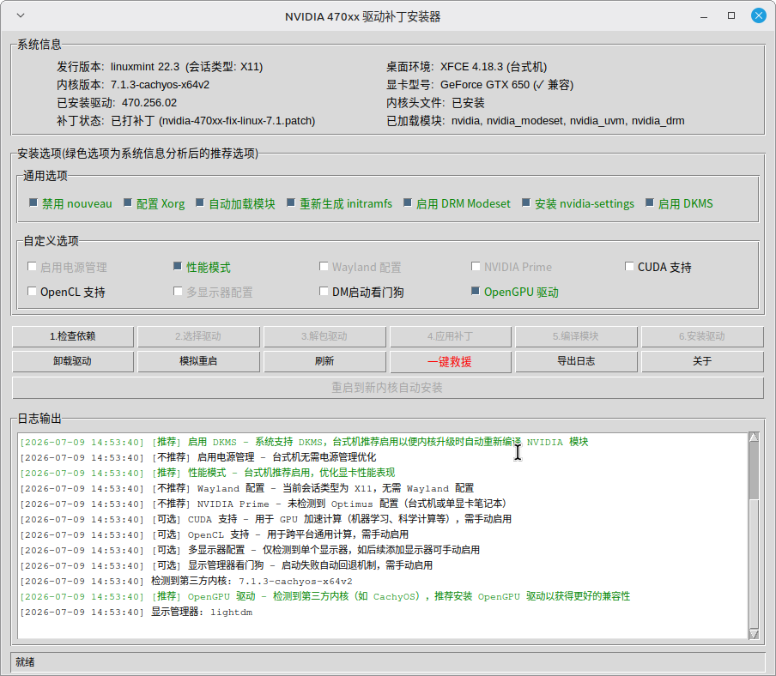Click the log line about 多显示器配置
The height and width of the screenshot is (676, 776).
point(250,551)
